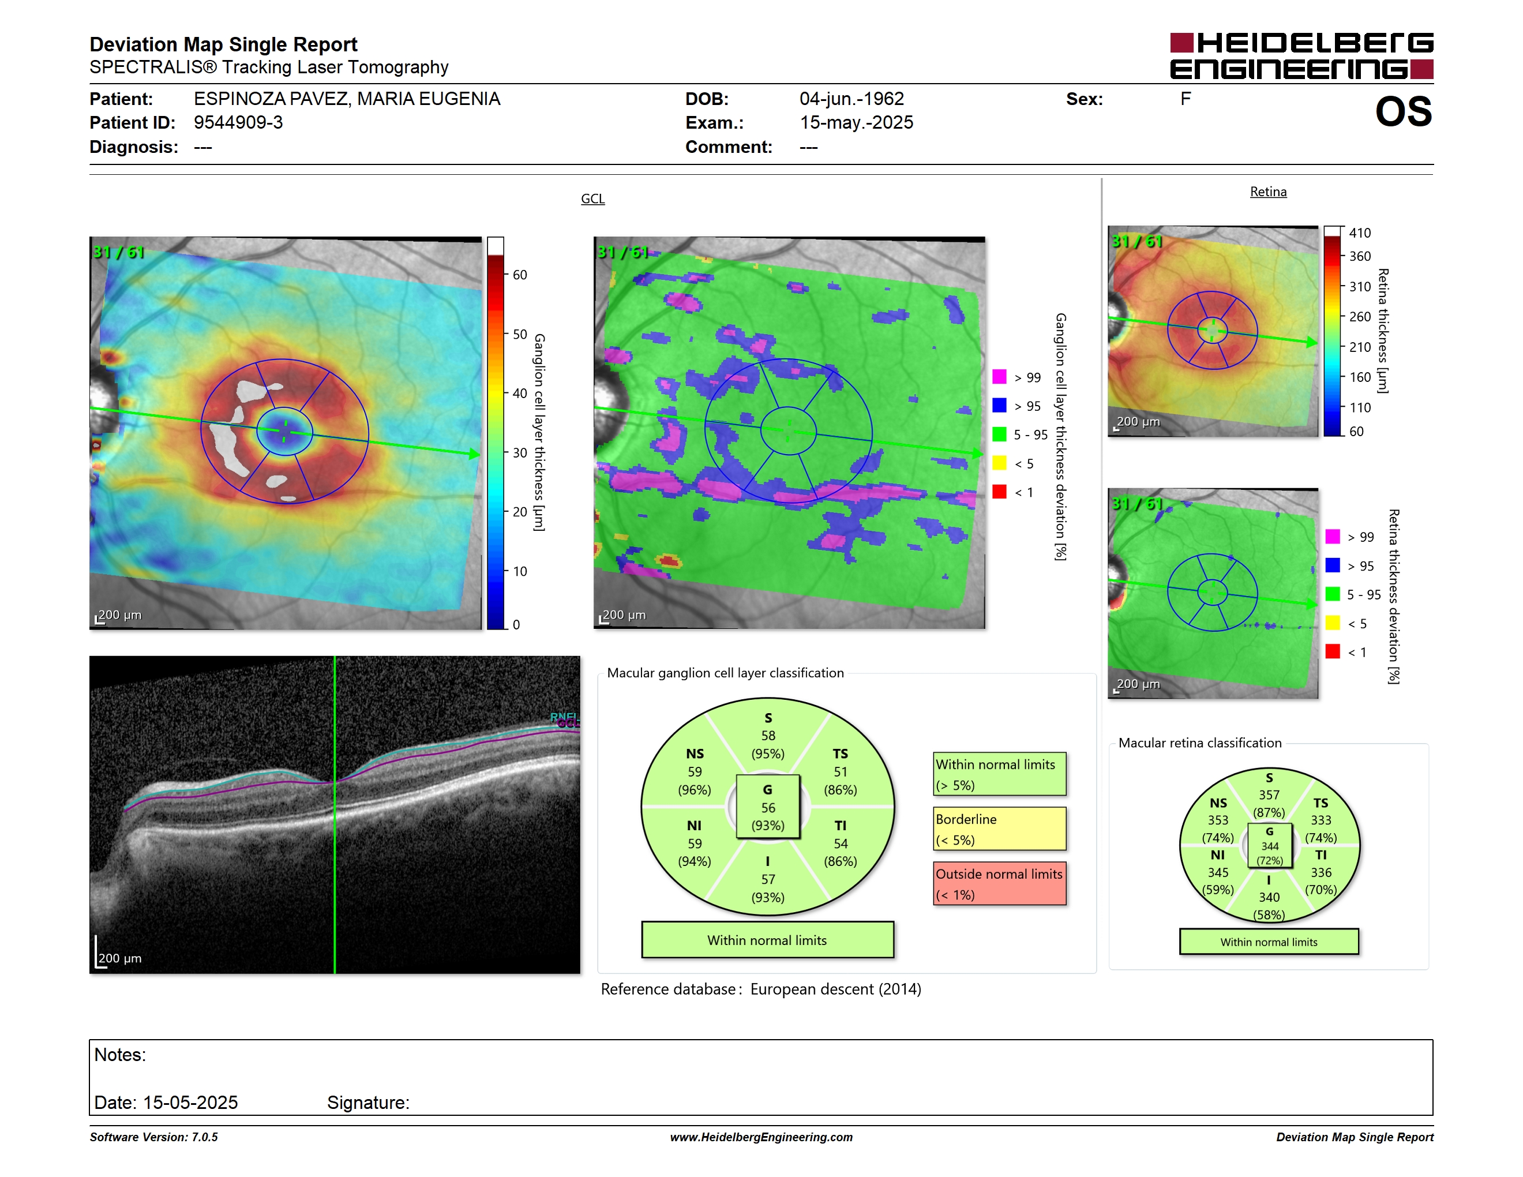Viewport: 1523px width, 1177px height.
Task: Click the TS 333 (74%) sector of retina chart
Action: pos(1321,820)
